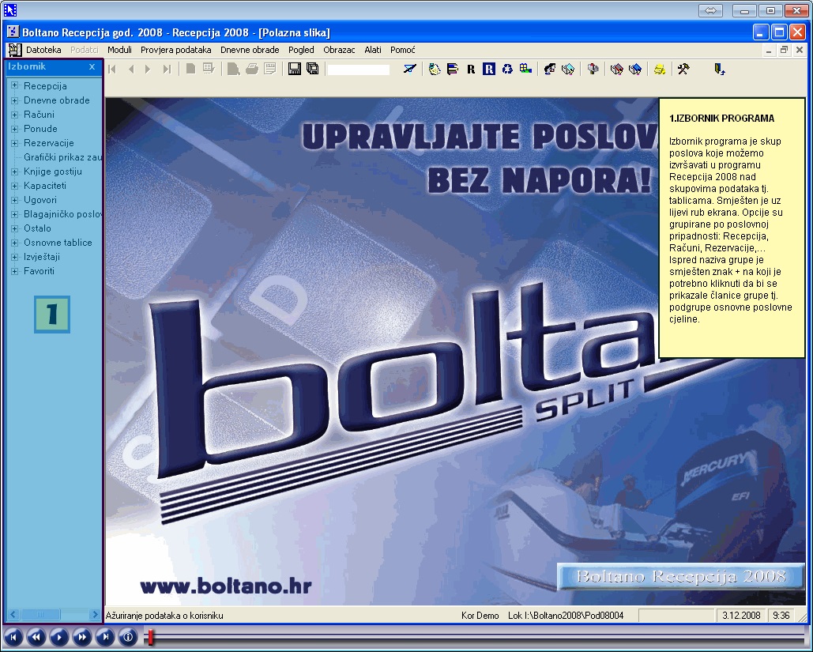The width and height of the screenshot is (813, 652).
Task: Click the inverted R icon with dark background
Action: 489,70
